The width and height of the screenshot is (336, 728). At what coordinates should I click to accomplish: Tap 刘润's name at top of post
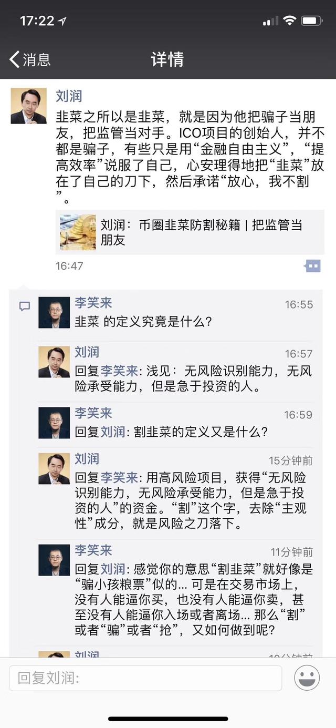click(x=69, y=96)
